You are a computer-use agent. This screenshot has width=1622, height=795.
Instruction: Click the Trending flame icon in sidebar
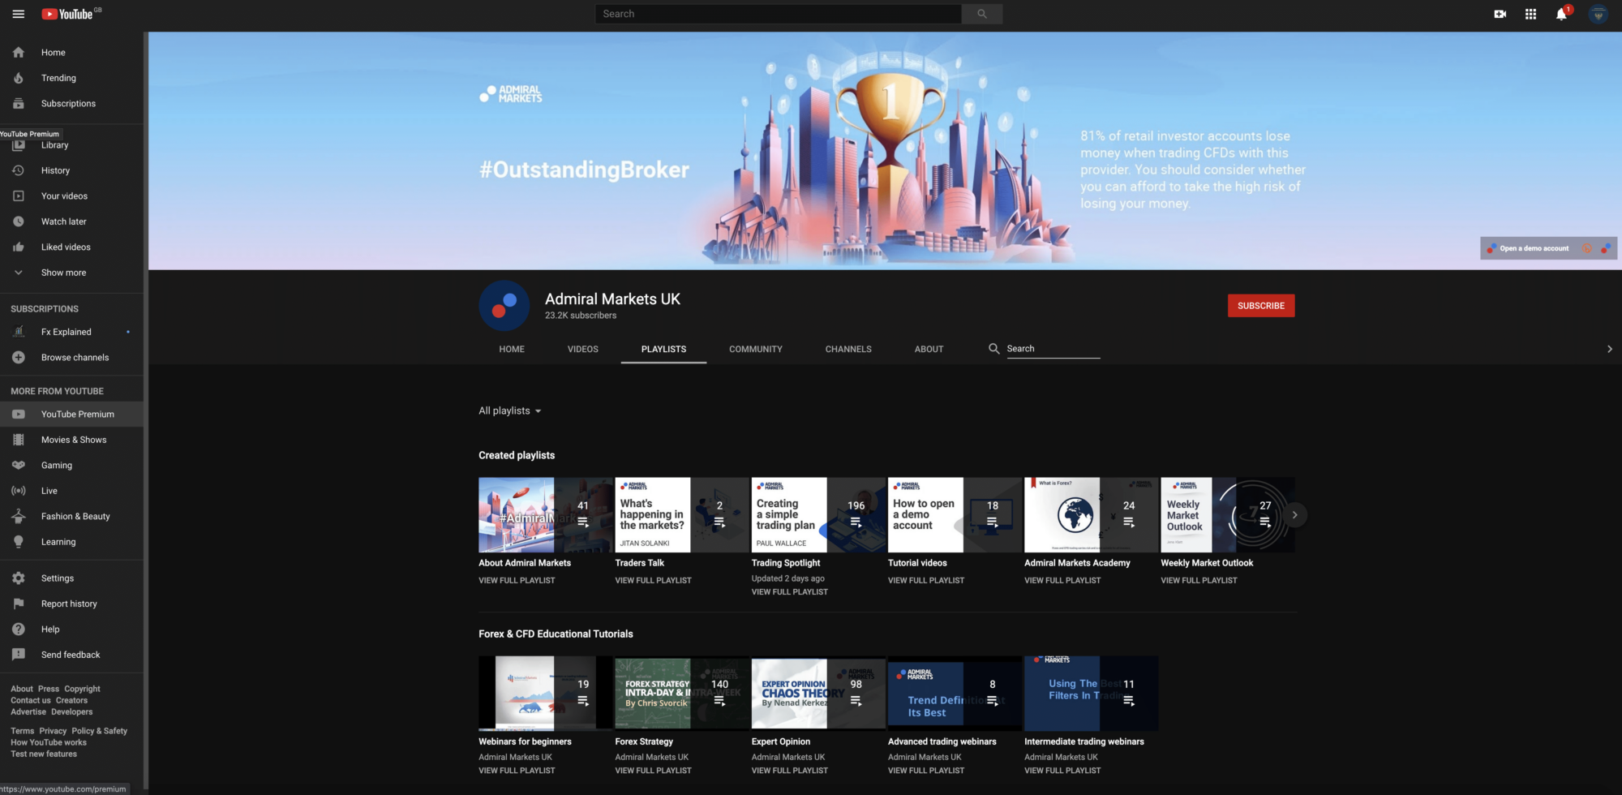(x=19, y=78)
